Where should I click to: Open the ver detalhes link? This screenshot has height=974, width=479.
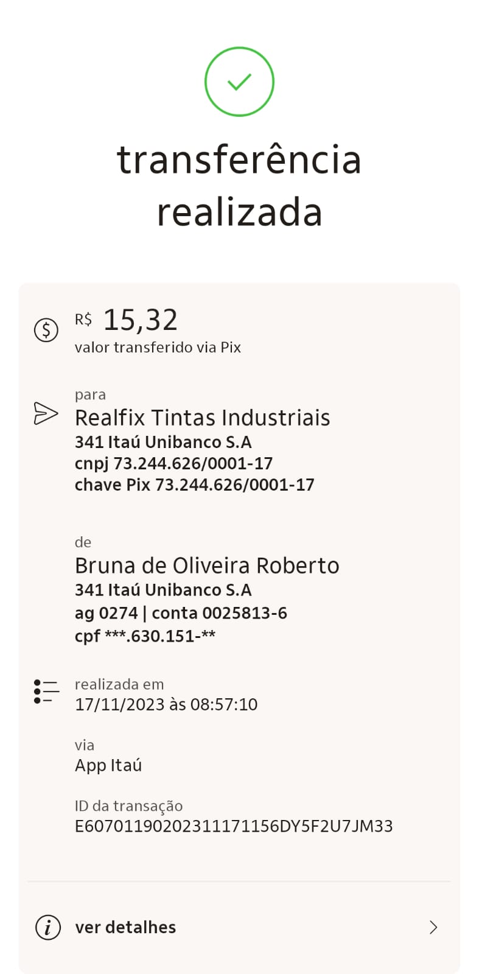coord(125,927)
